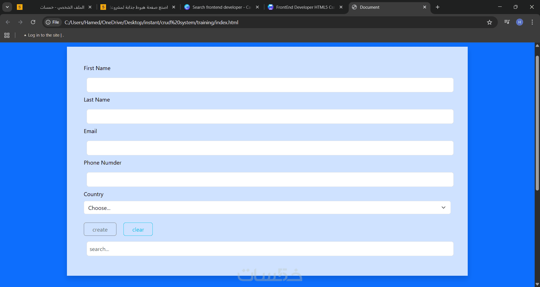Click the browser forward arrow
The image size is (540, 287).
[x=20, y=22]
